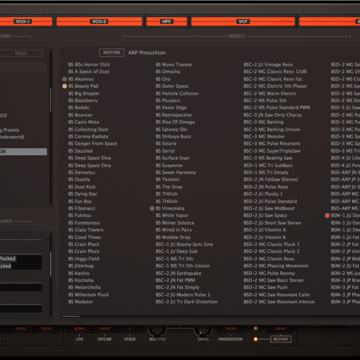
Task: Click the gray marker beside BS Akamisu
Action: coord(65,79)
